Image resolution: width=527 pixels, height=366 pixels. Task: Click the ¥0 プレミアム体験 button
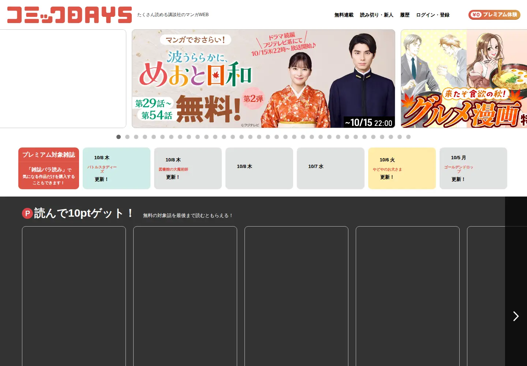click(x=494, y=15)
